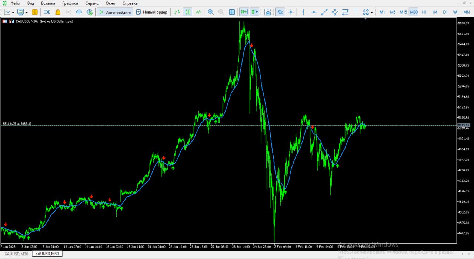The image size is (474, 259).
Task: Select the Trendline drawing tool
Action: point(324,12)
